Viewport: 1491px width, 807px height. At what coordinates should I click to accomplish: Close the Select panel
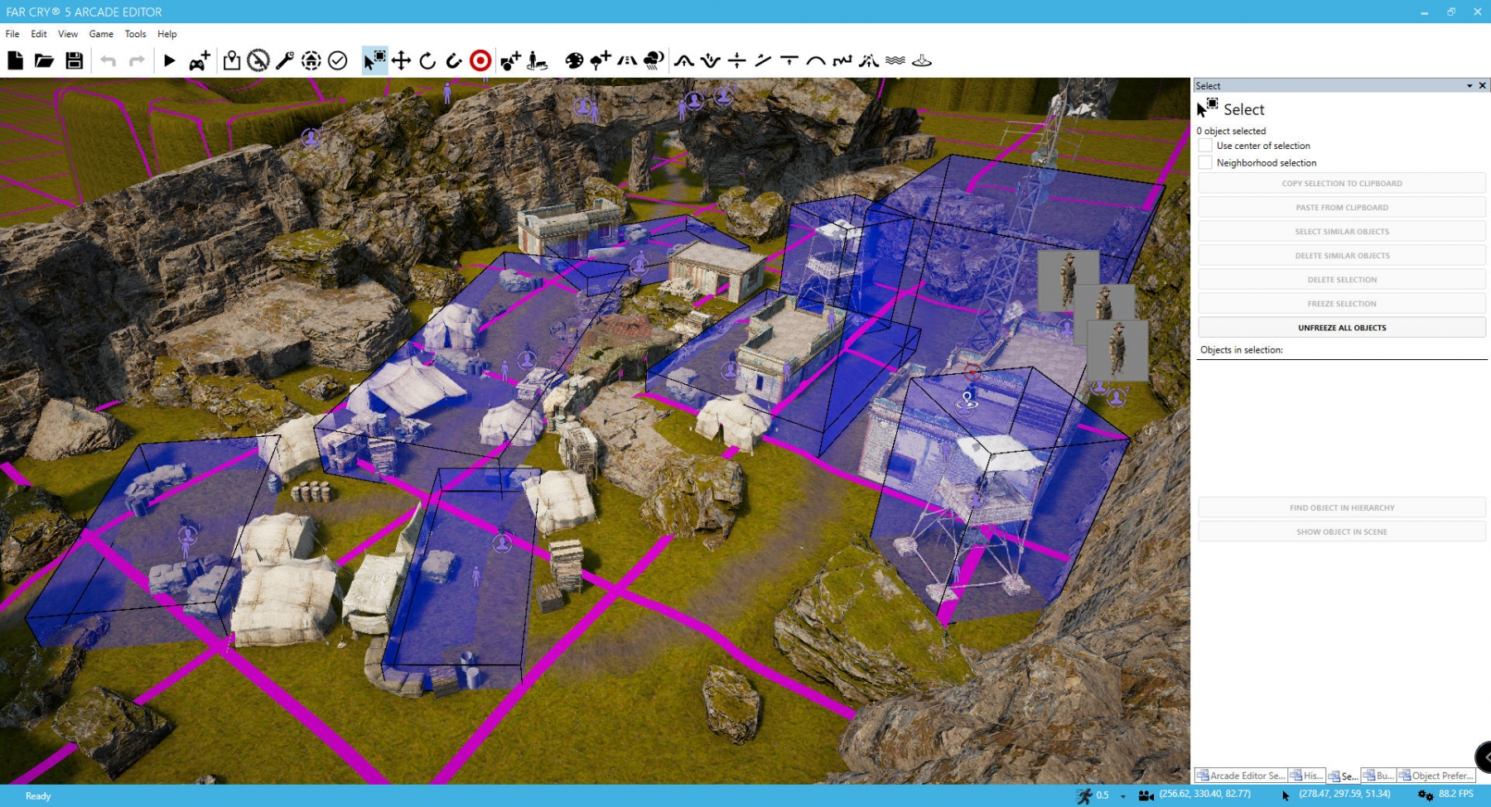1483,86
